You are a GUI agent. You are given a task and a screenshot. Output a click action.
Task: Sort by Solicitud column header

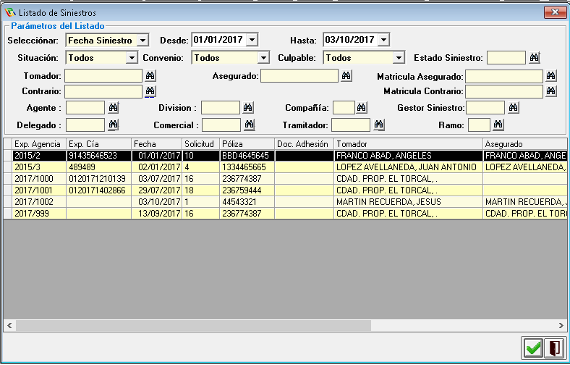tap(200, 144)
